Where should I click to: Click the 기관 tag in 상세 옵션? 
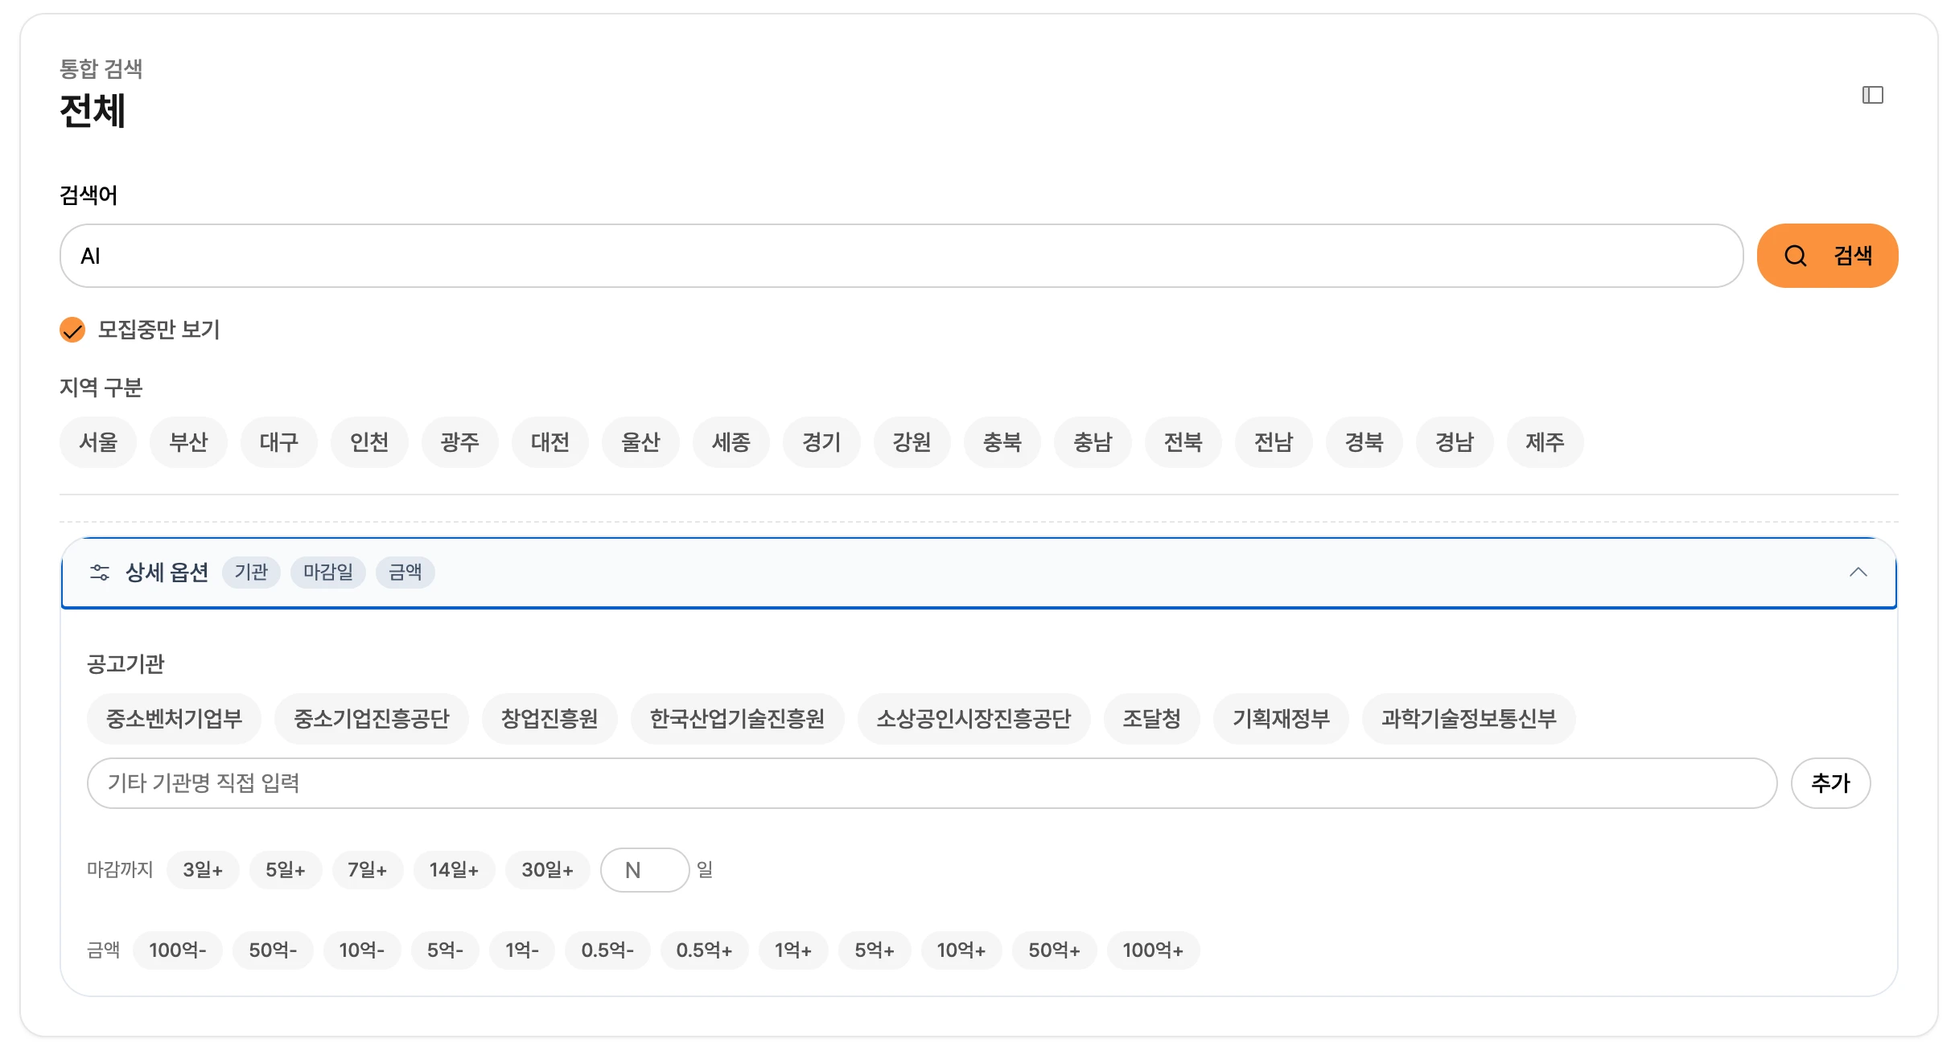251,573
